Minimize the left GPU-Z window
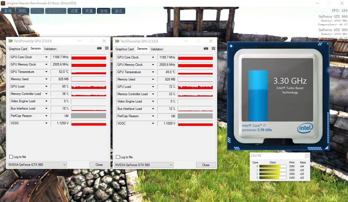The image size is (348, 202). [x=79, y=41]
